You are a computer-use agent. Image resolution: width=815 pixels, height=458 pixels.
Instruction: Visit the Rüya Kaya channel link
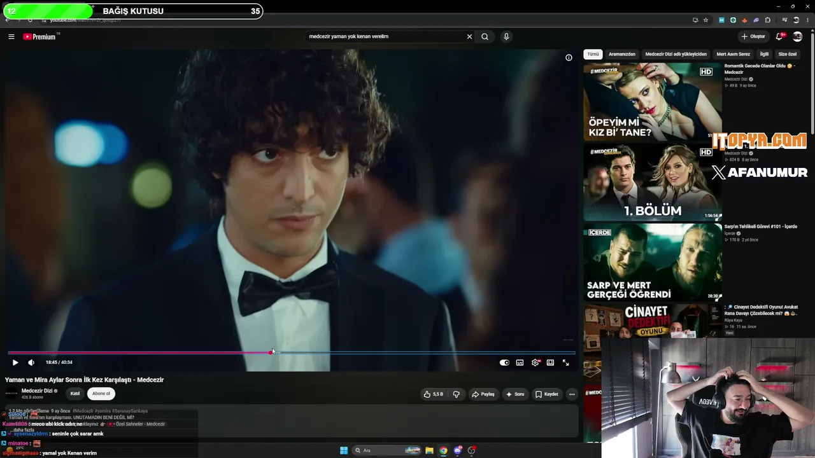click(x=733, y=320)
